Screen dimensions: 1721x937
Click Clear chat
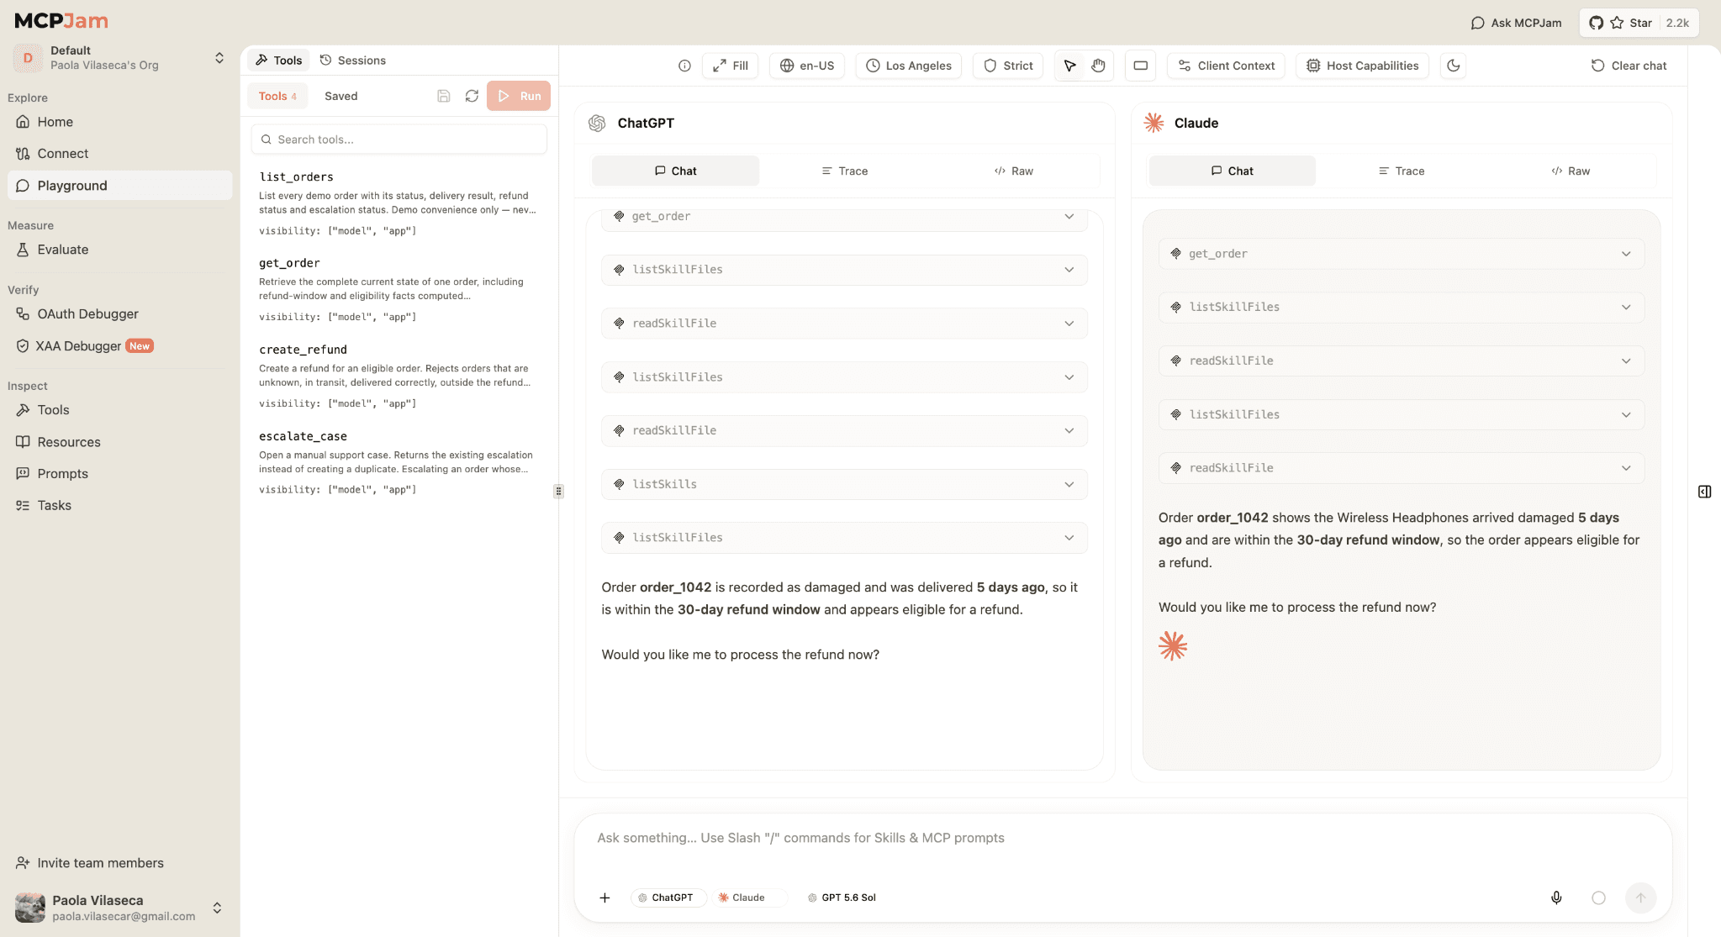[1629, 66]
